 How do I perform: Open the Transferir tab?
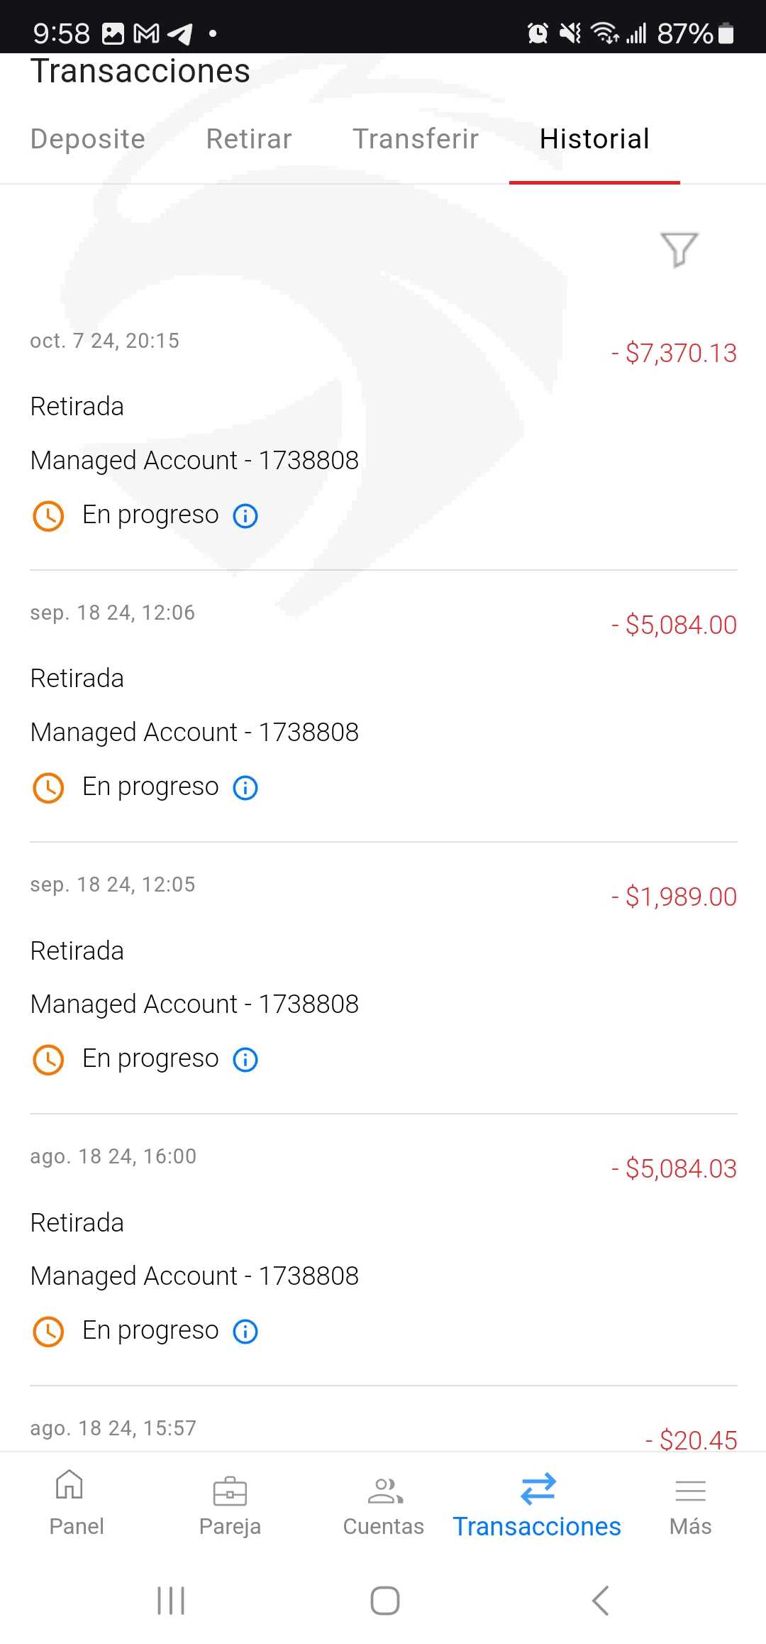416,139
